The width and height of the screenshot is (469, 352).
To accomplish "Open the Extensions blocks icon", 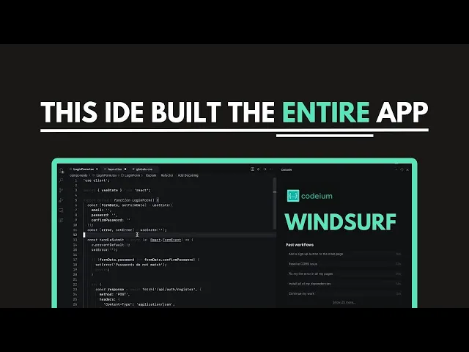I will [62, 220].
